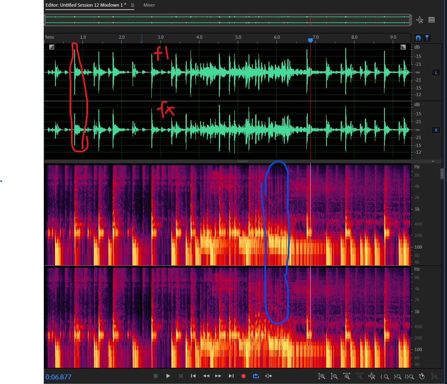Viewport: 447px width, 384px height.
Task: Click the 0:06.877 timecode display
Action: [59, 377]
